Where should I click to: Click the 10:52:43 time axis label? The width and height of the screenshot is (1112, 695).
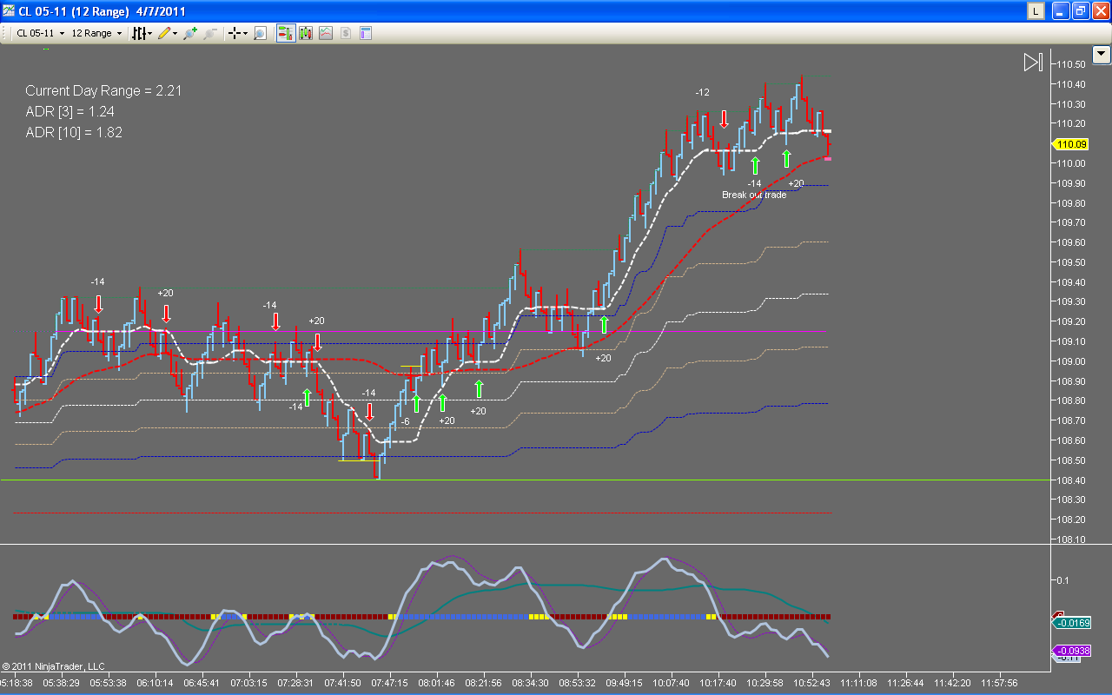pyautogui.click(x=811, y=683)
